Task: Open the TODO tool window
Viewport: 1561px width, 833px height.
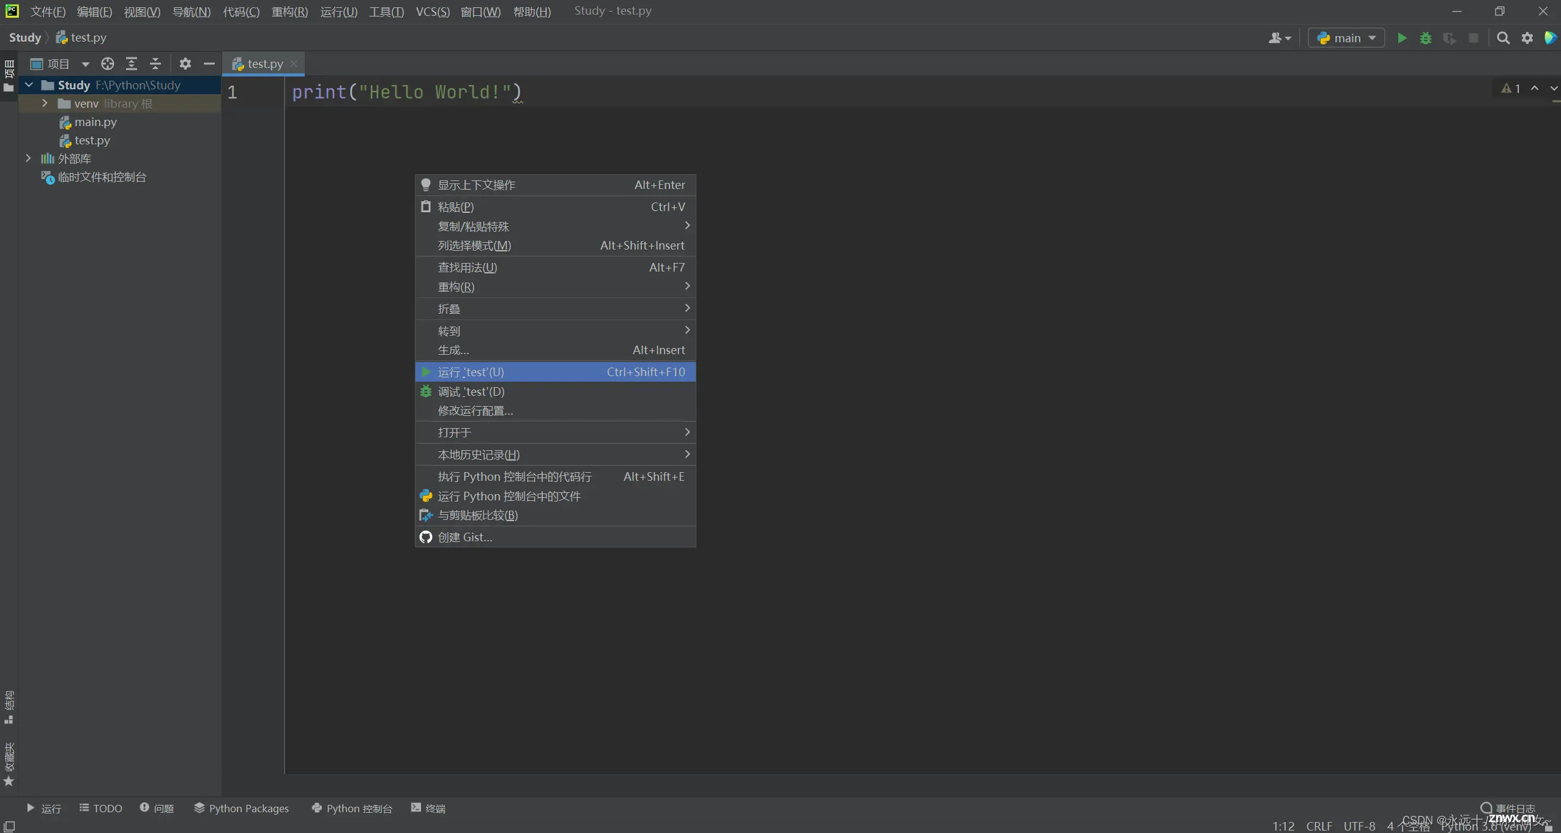Action: 101,809
